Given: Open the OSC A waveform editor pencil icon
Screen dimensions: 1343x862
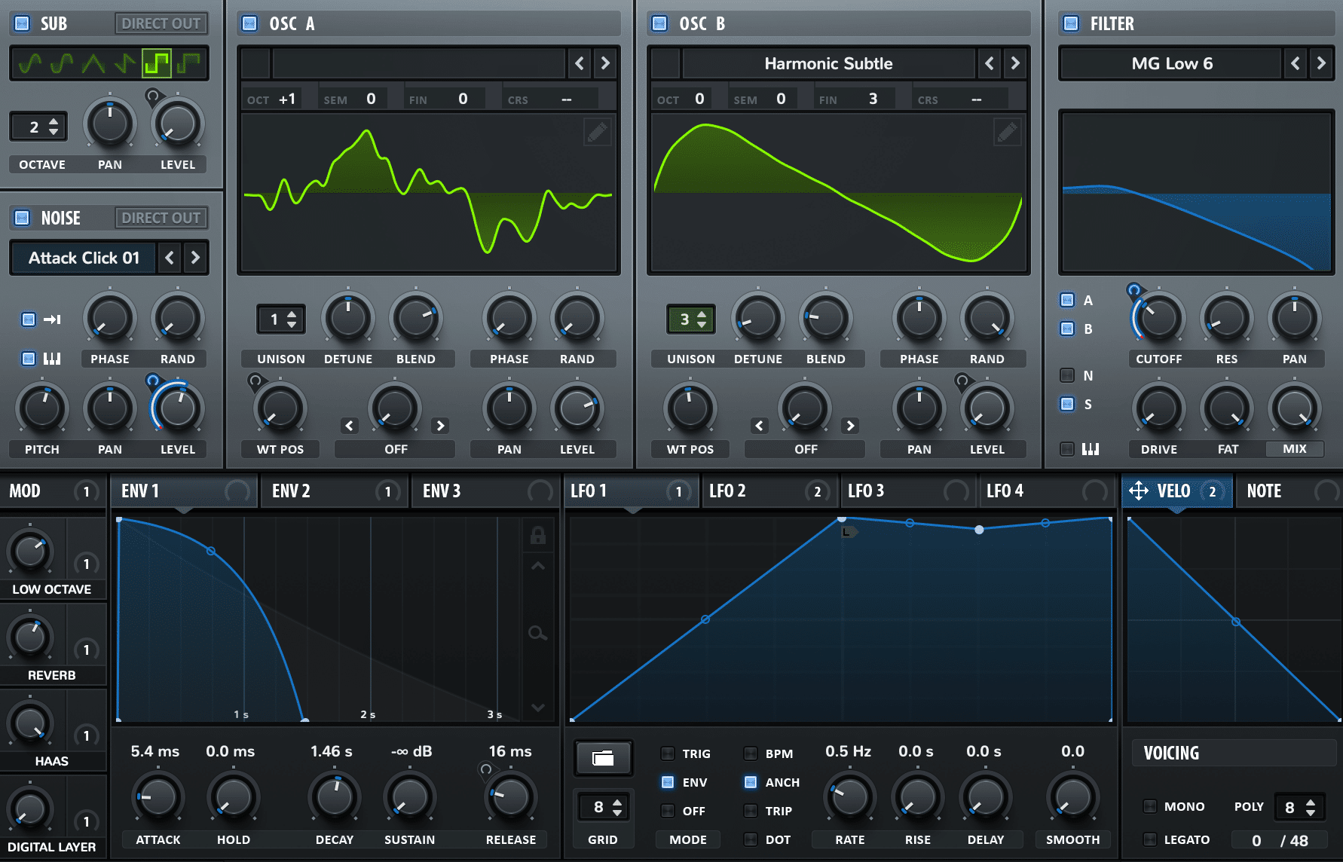Looking at the screenshot, I should (597, 132).
